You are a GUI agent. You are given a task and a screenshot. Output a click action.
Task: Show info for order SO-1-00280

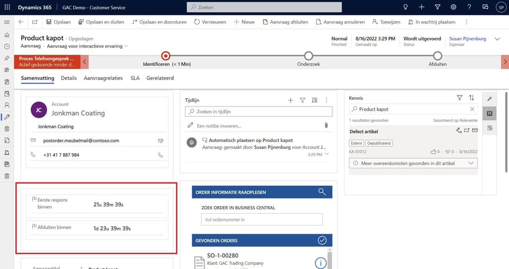(x=320, y=263)
